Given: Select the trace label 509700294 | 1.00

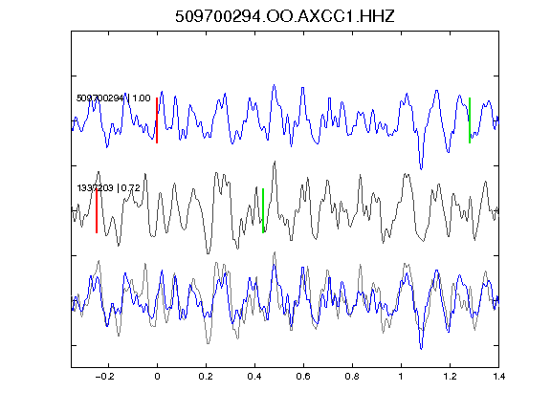Looking at the screenshot, I should tap(113, 98).
